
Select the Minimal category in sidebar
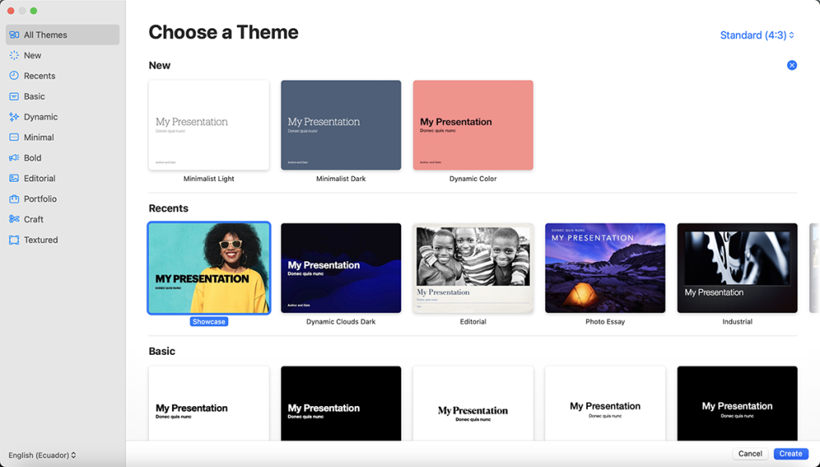[x=38, y=138]
